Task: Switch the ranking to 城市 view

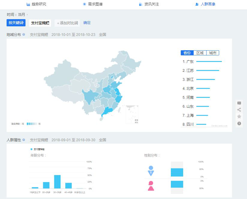Action: [x=213, y=53]
